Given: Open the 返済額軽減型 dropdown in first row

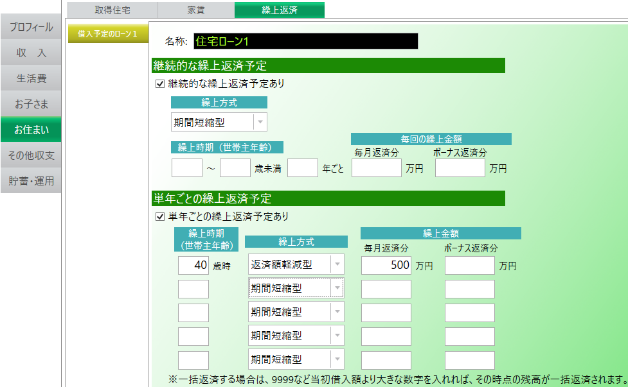Looking at the screenshot, I should click(x=336, y=264).
